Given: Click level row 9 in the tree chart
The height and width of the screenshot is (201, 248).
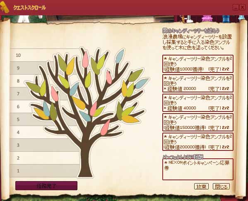Looking at the screenshot, I should [x=45, y=68].
